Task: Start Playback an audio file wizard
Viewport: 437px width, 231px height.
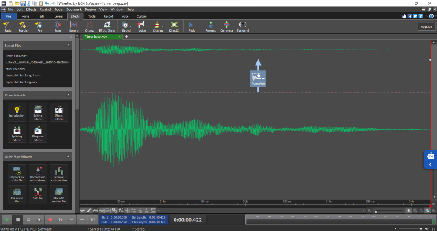Action: [17, 173]
